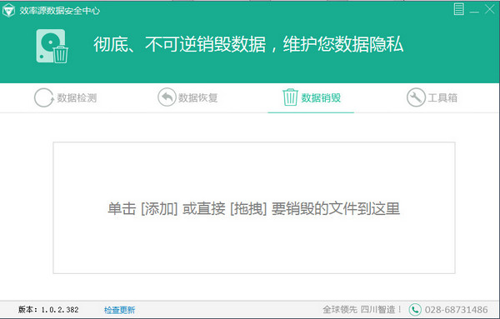Screen dimensions: 500x319
Task: Click the 数据销毁 trash bin icon
Action: click(290, 97)
